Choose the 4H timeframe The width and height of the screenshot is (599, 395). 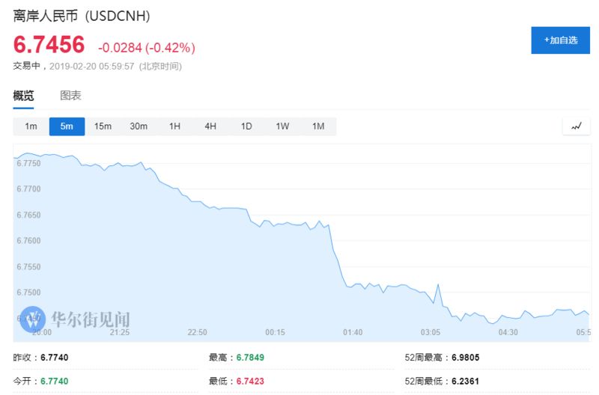(210, 126)
